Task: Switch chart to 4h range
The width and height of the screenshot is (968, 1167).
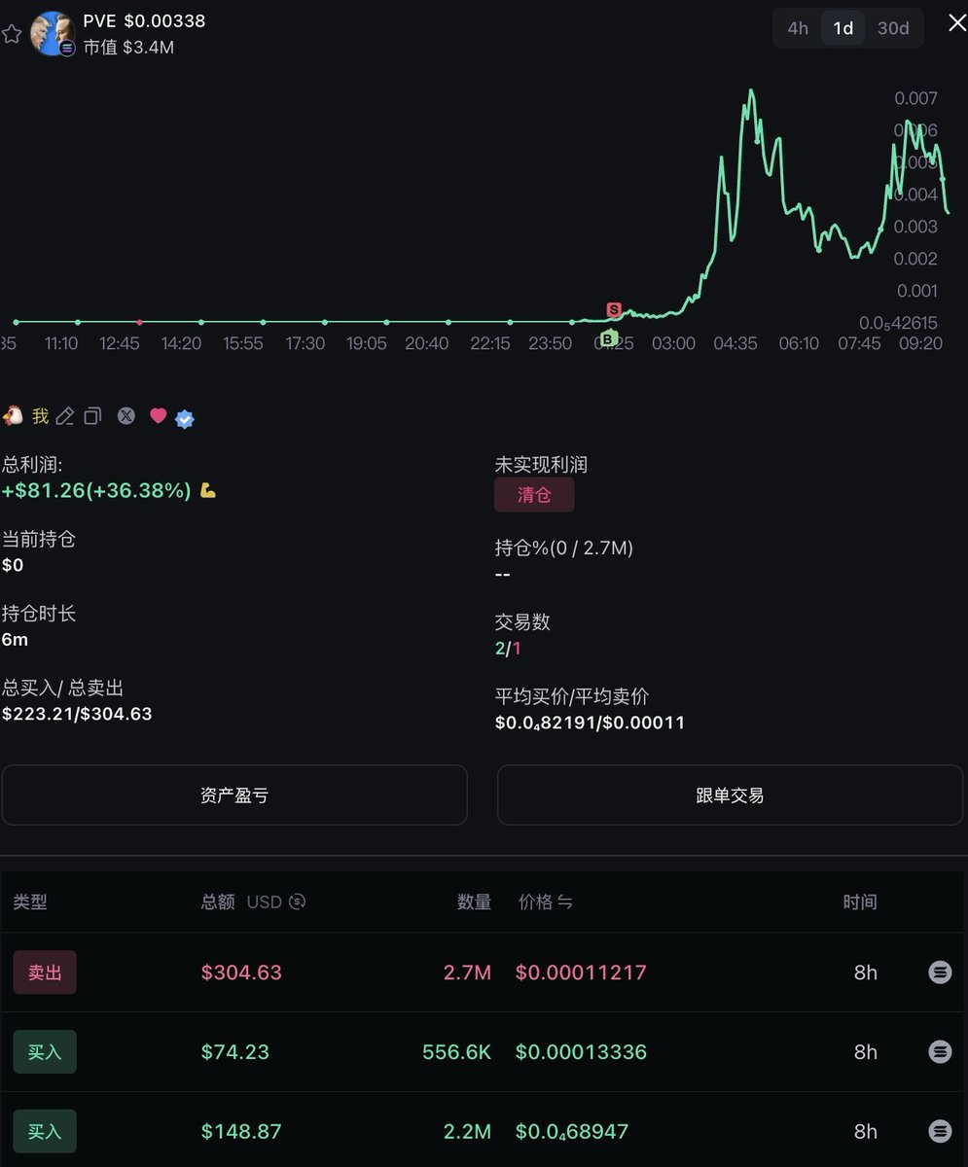Action: tap(798, 28)
